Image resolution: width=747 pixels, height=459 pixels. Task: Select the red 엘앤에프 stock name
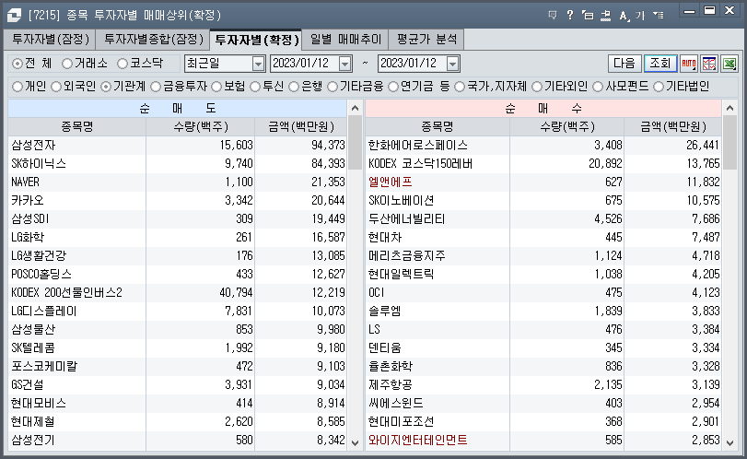click(391, 182)
